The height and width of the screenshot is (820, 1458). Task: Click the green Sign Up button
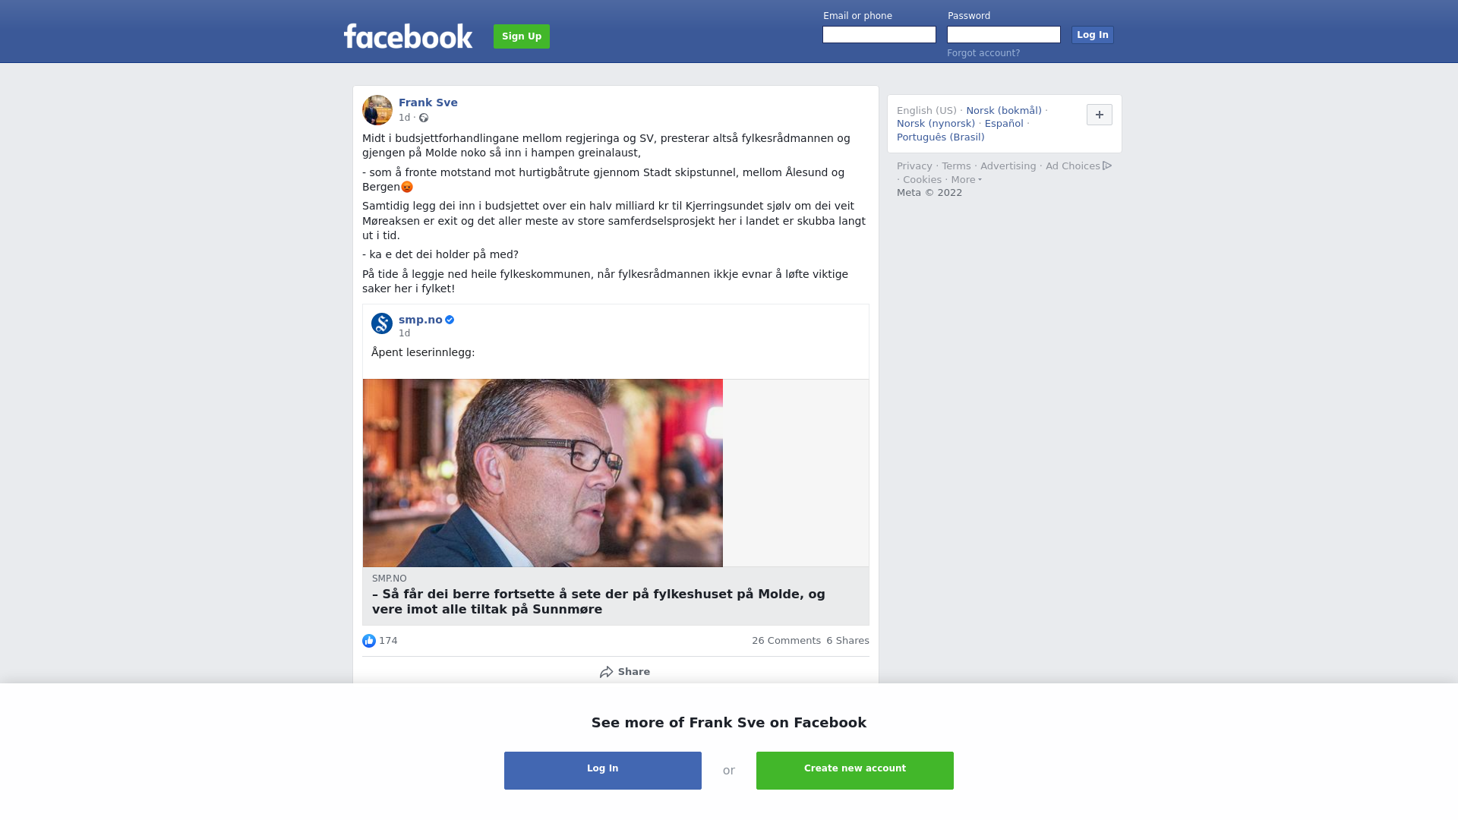click(522, 36)
